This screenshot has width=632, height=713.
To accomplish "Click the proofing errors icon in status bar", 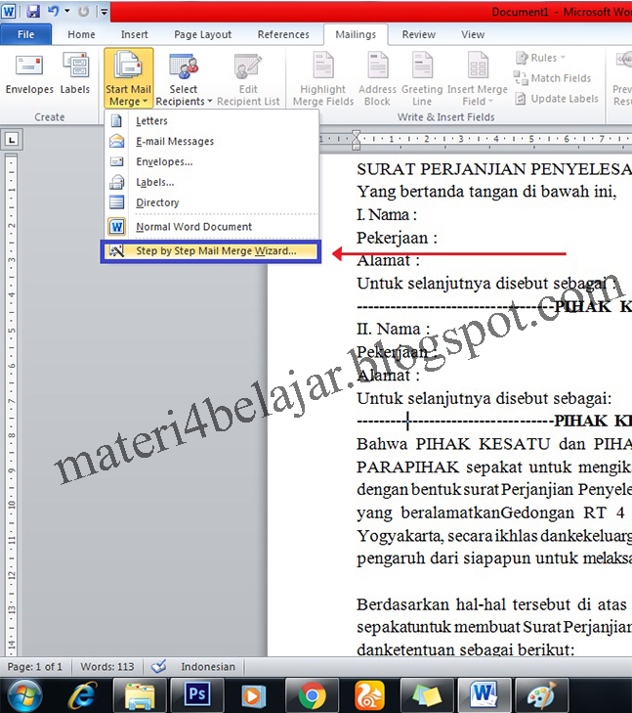I will click(x=159, y=667).
